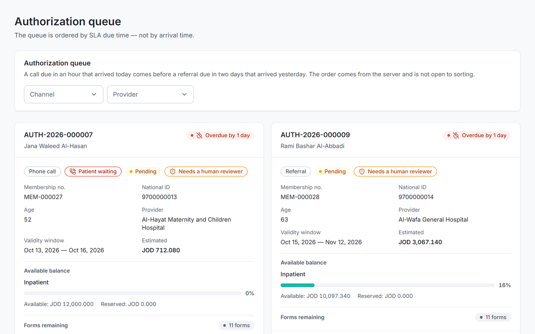This screenshot has width=535, height=334.
Task: Click 11 forms badge on Rami's card
Action: point(493,318)
